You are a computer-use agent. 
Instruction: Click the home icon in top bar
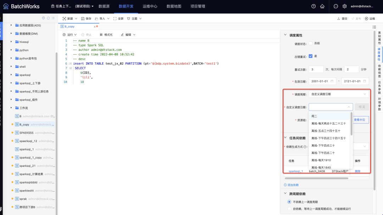pos(322,6)
